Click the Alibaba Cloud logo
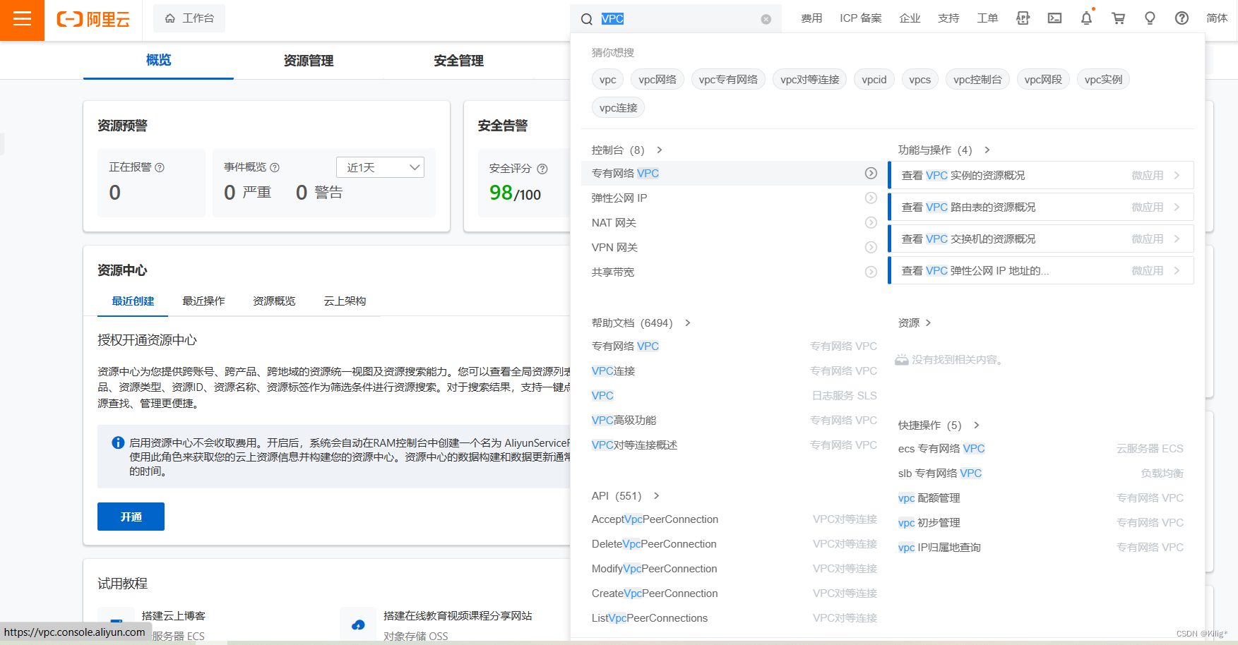1238x645 pixels. (93, 20)
